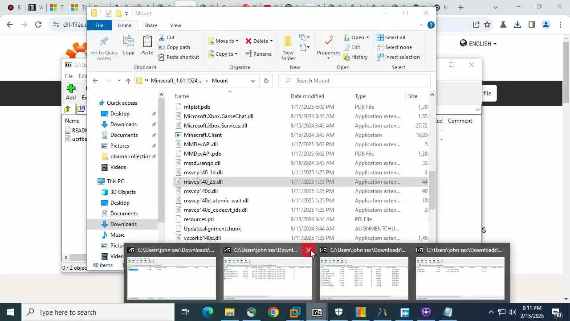This screenshot has width=570, height=321.
Task: Bookmark page with Chrome star icon
Action: (x=487, y=25)
